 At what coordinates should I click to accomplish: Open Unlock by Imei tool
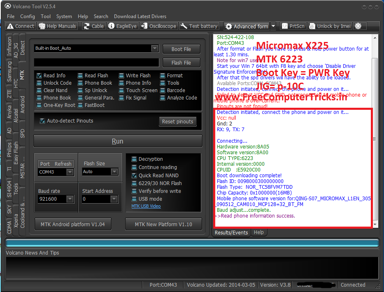[x=330, y=26]
